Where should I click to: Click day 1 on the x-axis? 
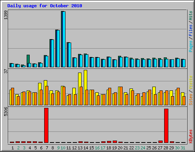click(13, 148)
